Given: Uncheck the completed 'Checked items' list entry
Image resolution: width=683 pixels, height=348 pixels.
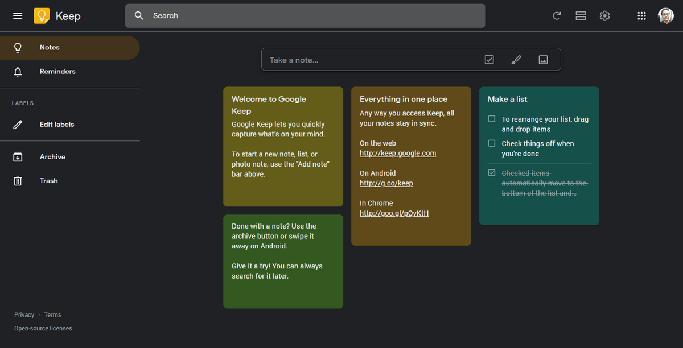Looking at the screenshot, I should click(492, 172).
